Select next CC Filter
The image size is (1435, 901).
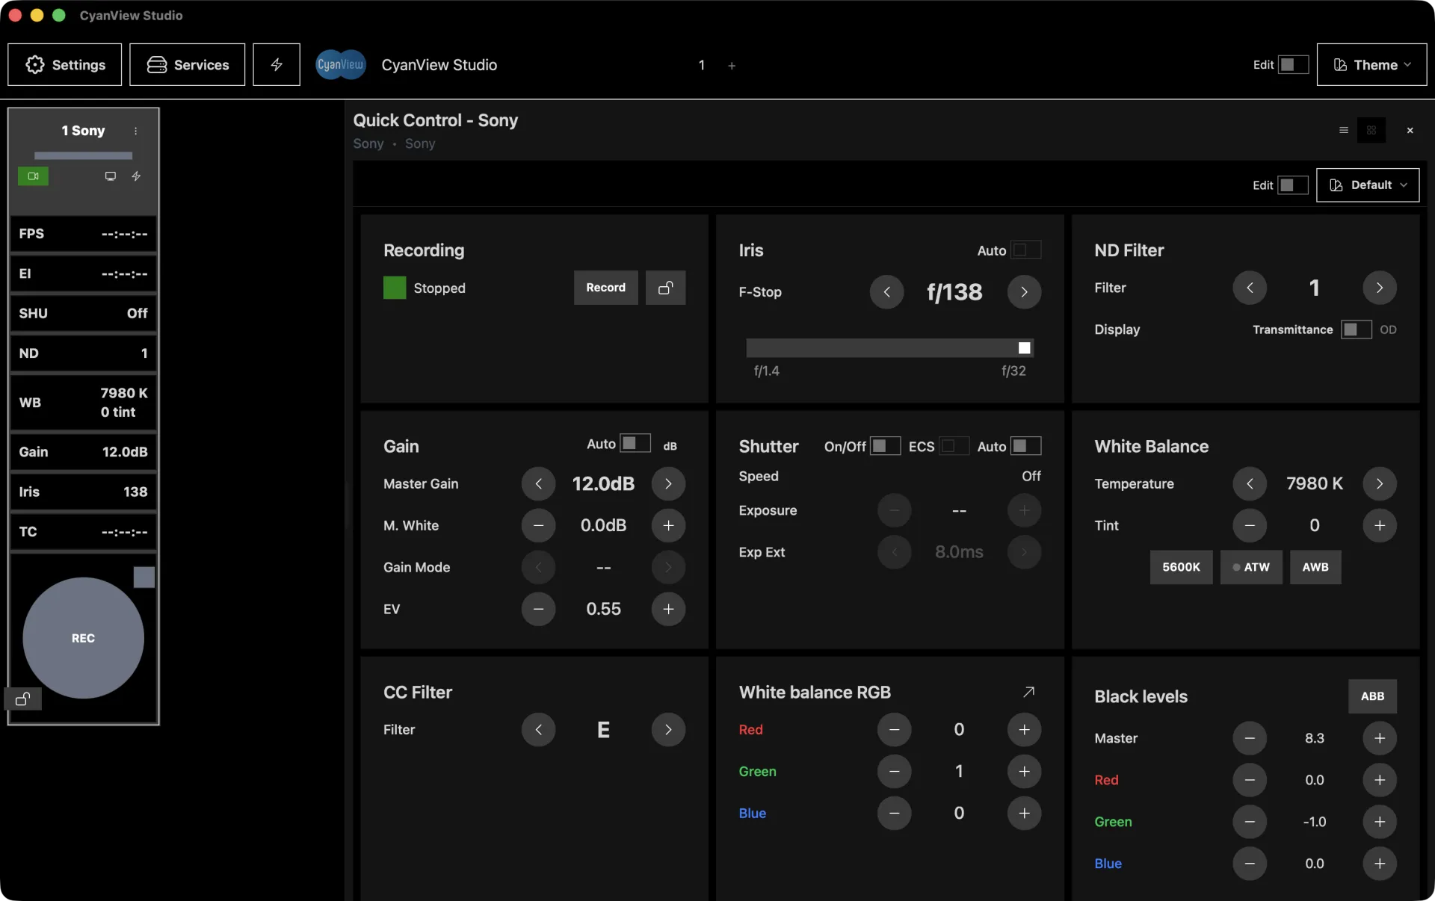[668, 729]
